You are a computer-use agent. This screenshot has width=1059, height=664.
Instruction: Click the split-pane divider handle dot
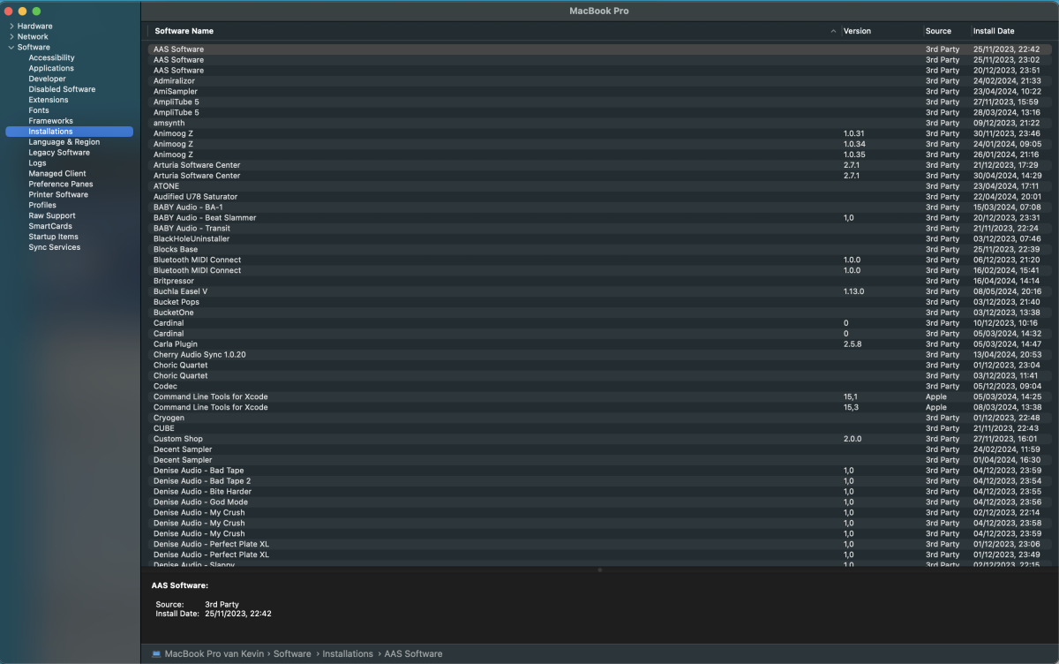(600, 570)
